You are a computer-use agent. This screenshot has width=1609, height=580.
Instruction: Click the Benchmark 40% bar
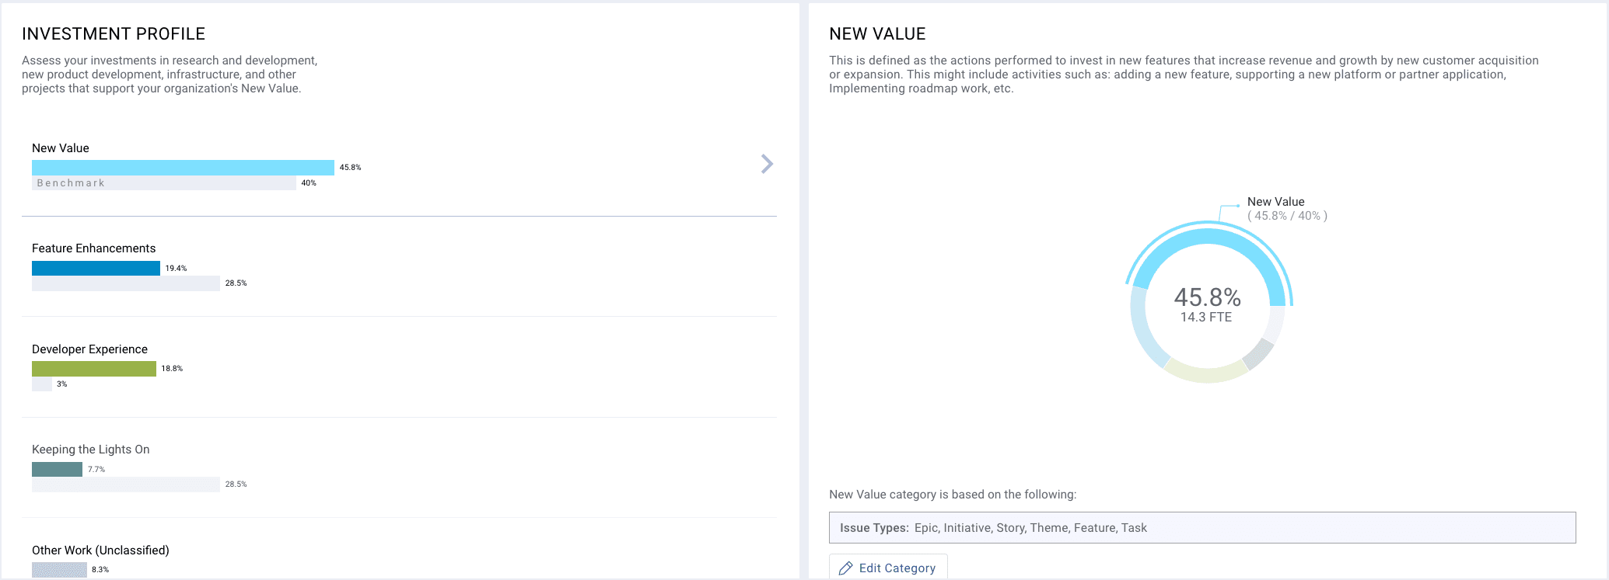164,183
